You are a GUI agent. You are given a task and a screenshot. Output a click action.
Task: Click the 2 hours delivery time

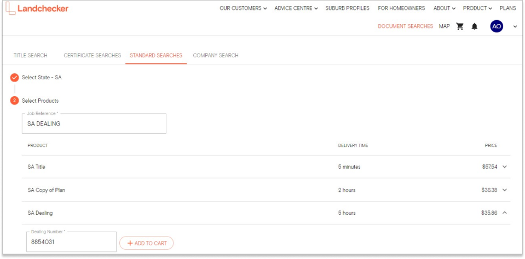pos(347,190)
